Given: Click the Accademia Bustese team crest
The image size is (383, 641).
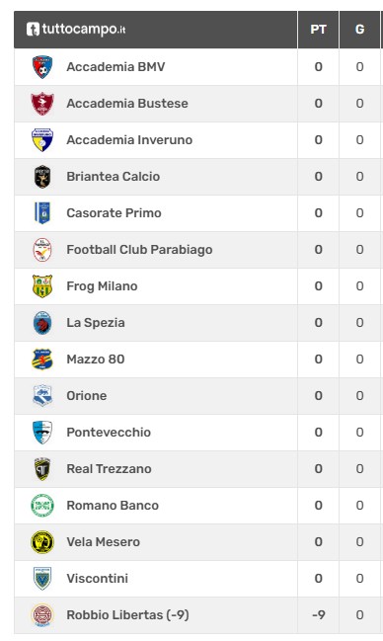Looking at the screenshot, I should (42, 104).
